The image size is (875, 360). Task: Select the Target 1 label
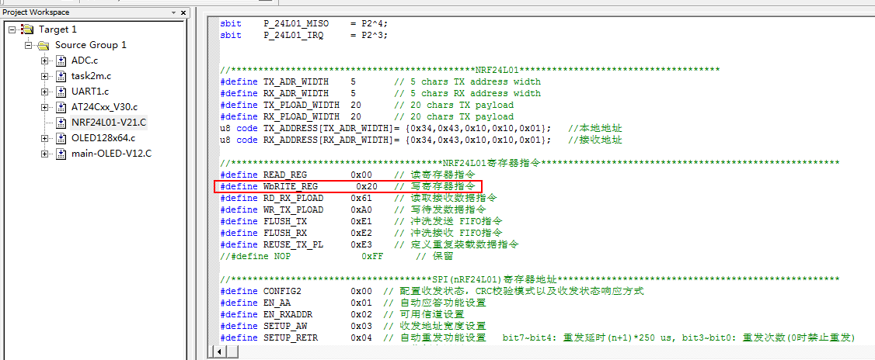pyautogui.click(x=58, y=29)
